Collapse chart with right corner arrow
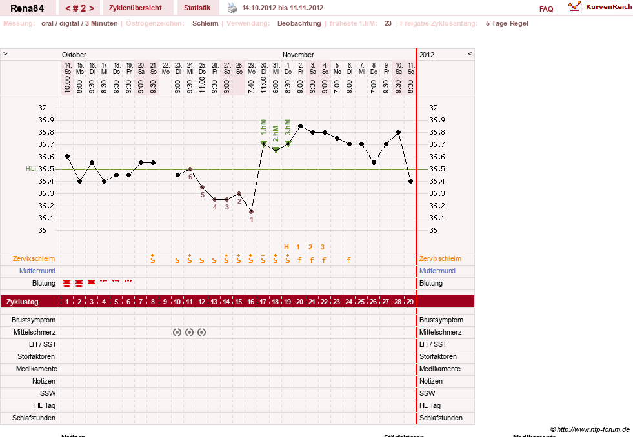 click(470, 53)
